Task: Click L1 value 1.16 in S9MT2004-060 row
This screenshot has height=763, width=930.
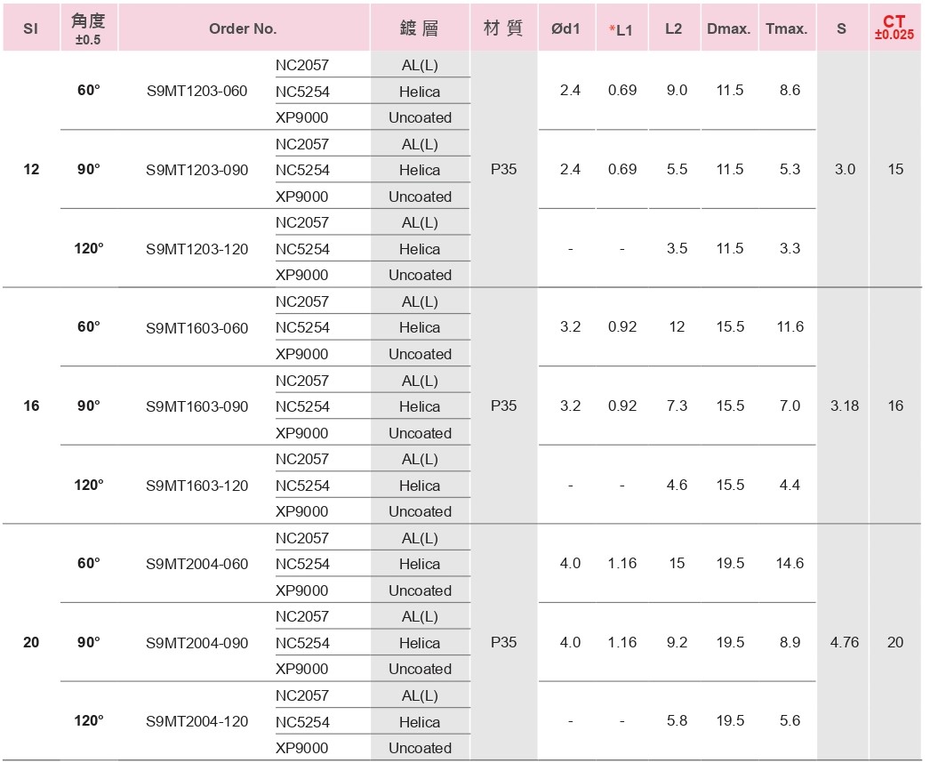Action: pos(622,563)
